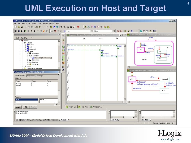The image size is (191, 143).
Task: Select the Stopwatch[0]->itsTimer[0] instance in tree
Action: pos(43,58)
